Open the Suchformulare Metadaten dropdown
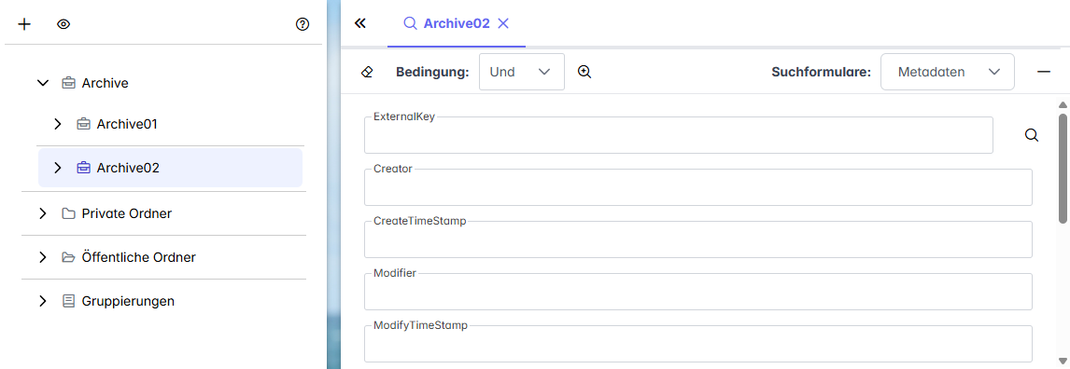This screenshot has width=1070, height=369. 948,72
